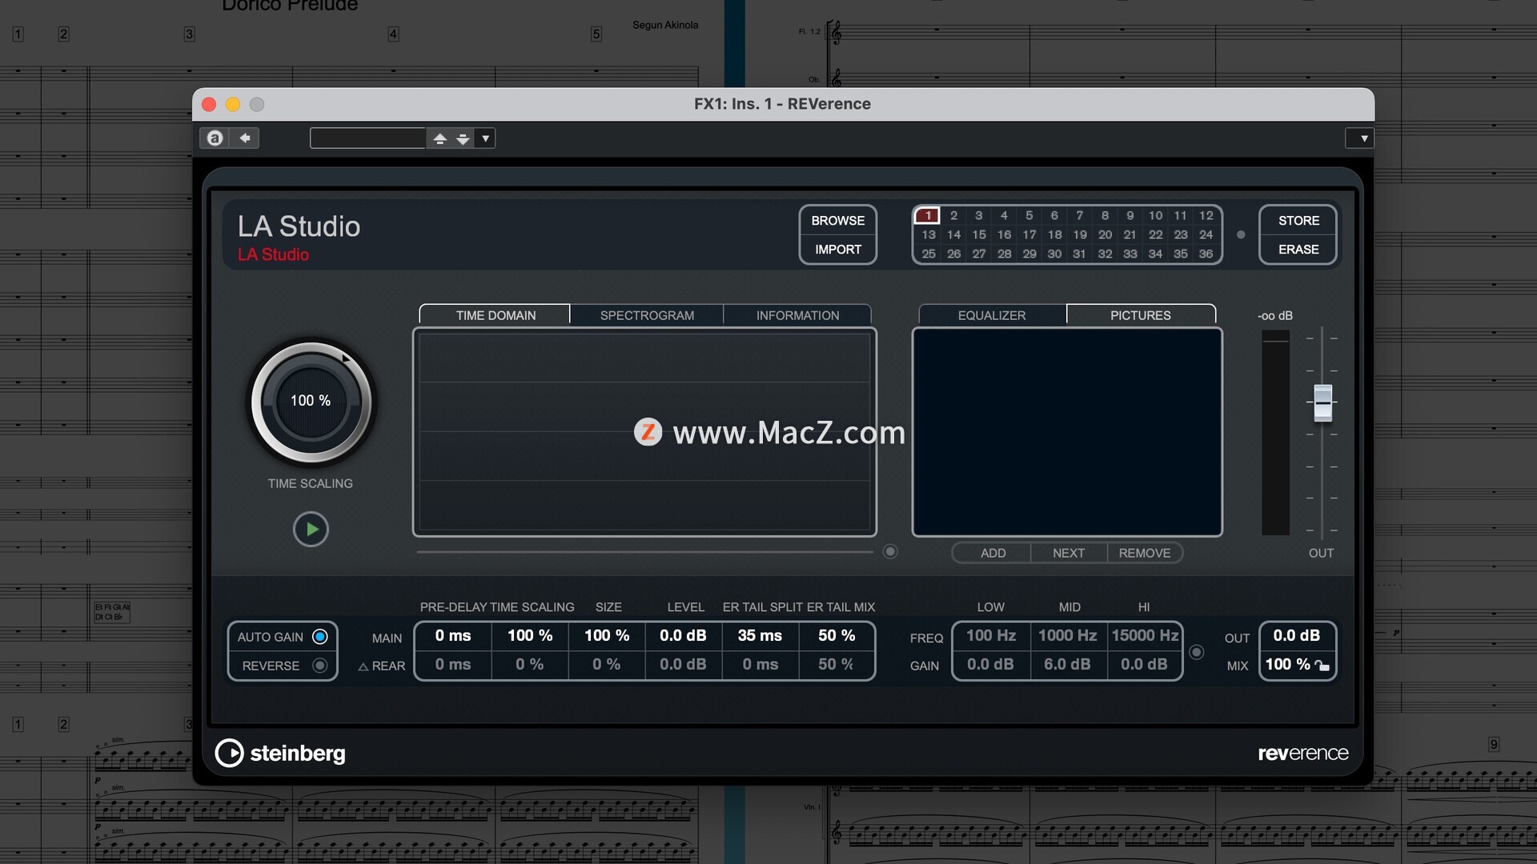
Task: Click the REMOVE picture button
Action: (x=1144, y=553)
